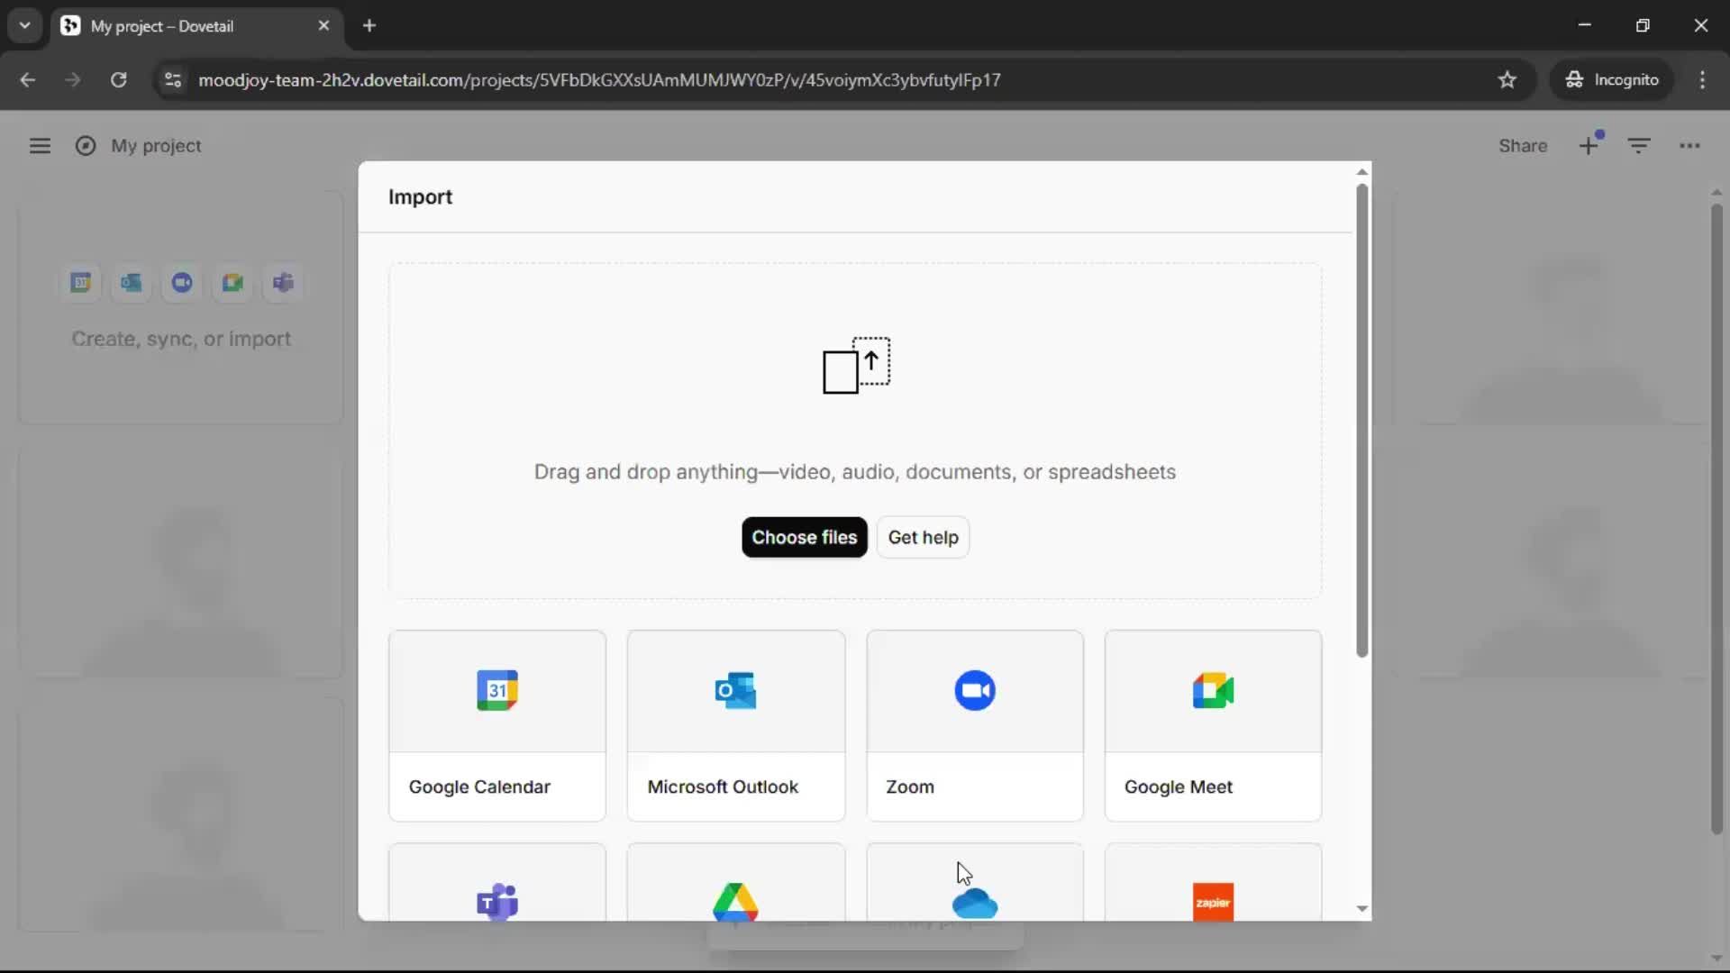Viewport: 1730px width, 973px height.
Task: Click the Import dialog scrollbar down arrow
Action: (1361, 909)
